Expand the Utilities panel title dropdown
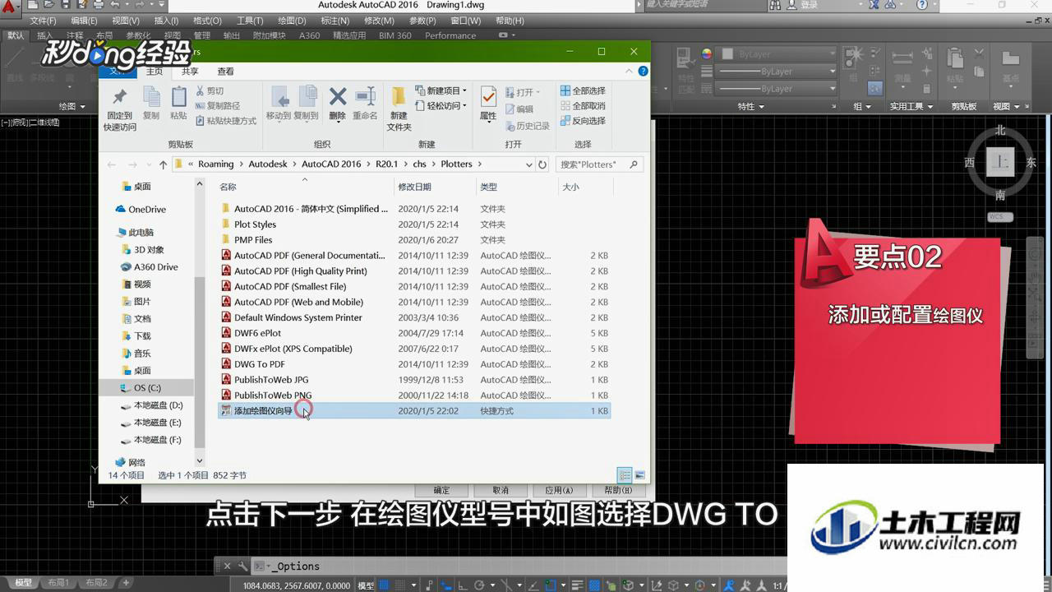 click(x=911, y=106)
